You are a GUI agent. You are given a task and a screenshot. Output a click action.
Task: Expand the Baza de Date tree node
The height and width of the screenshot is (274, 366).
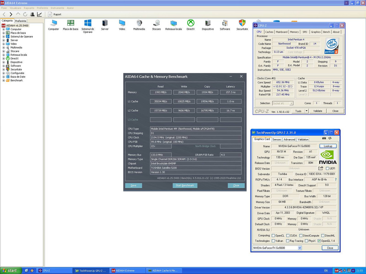3,77
